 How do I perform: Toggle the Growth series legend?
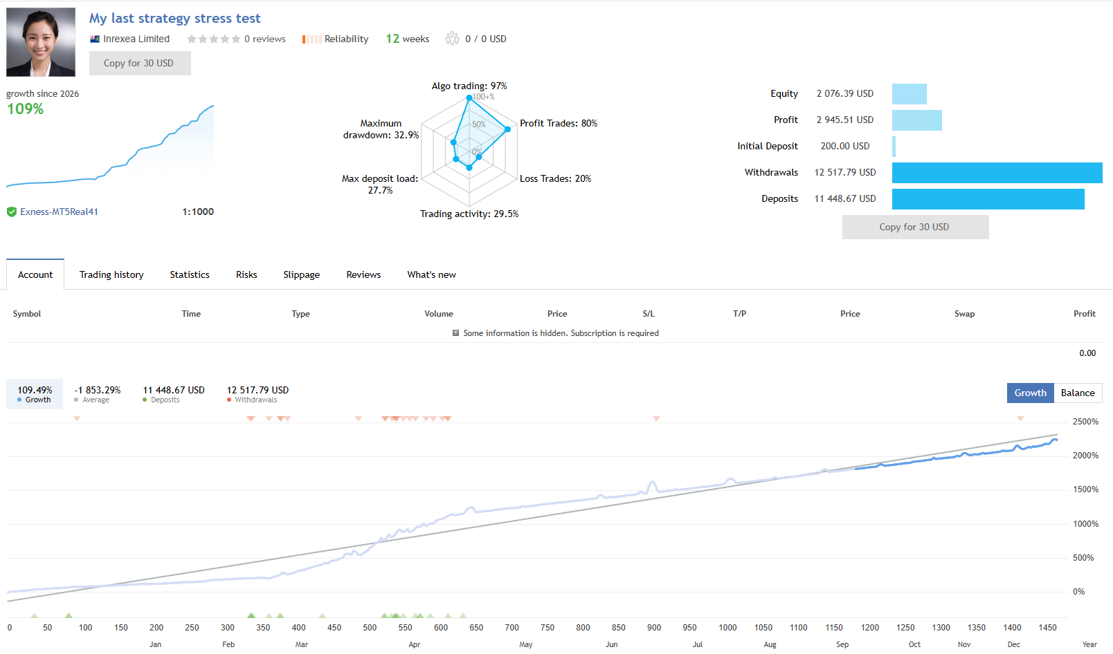pyautogui.click(x=35, y=394)
